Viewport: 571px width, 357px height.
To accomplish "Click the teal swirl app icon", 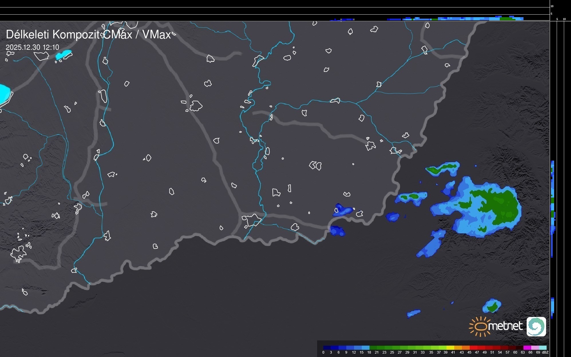I will pyautogui.click(x=536, y=326).
